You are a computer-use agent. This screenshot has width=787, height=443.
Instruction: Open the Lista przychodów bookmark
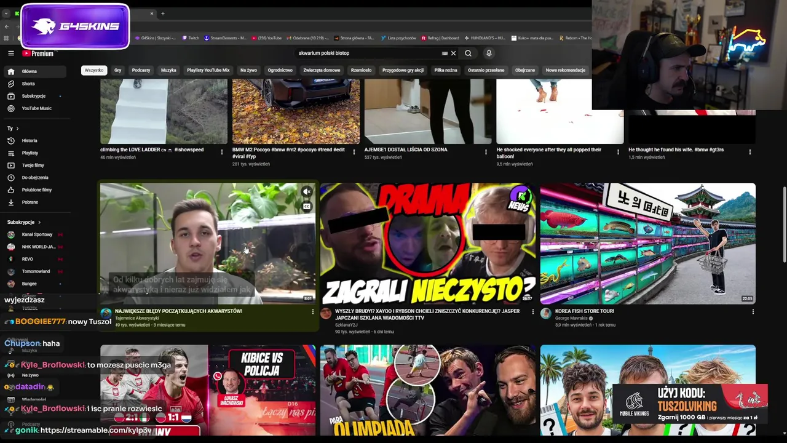398,38
